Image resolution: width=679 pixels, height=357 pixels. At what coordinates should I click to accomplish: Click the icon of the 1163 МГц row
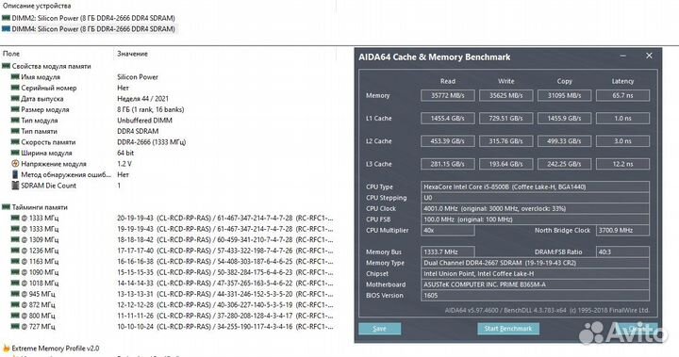coord(15,261)
